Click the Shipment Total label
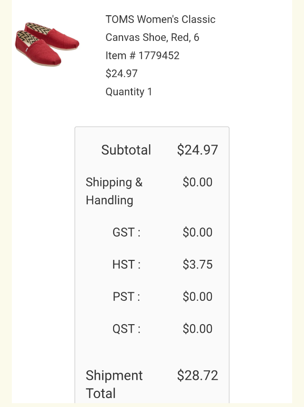The height and width of the screenshot is (407, 304). pos(114,384)
